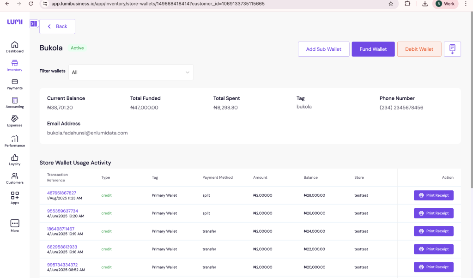The height and width of the screenshot is (278, 473).
Task: Open the Apps grid icon
Action: click(x=15, y=196)
